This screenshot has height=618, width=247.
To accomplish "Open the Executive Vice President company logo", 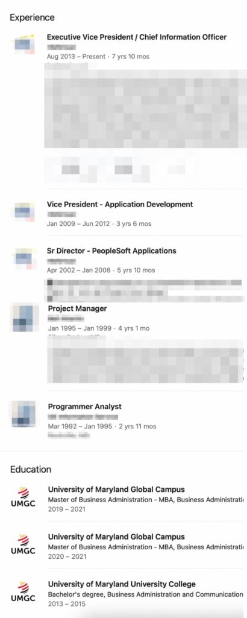I will coord(23,44).
